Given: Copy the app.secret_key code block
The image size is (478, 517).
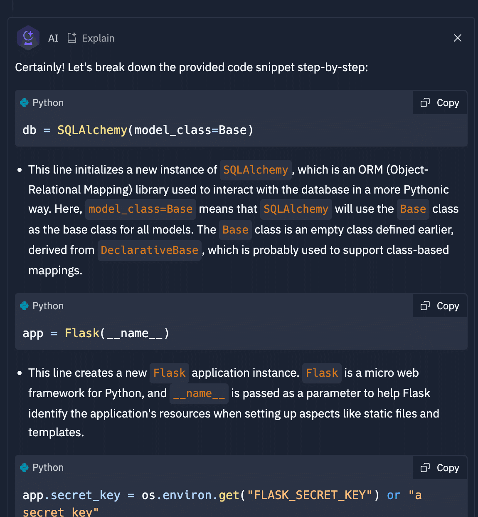Looking at the screenshot, I should [440, 467].
